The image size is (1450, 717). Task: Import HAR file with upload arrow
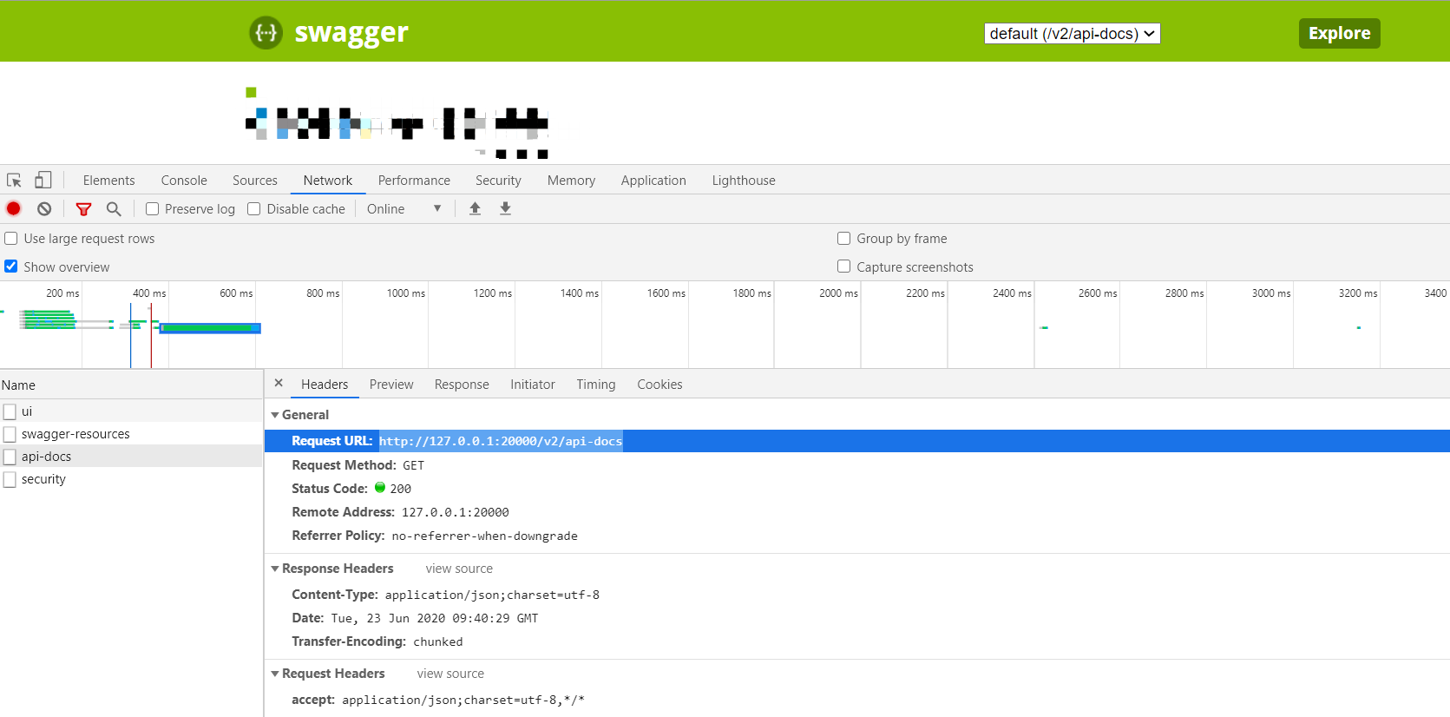click(x=475, y=208)
